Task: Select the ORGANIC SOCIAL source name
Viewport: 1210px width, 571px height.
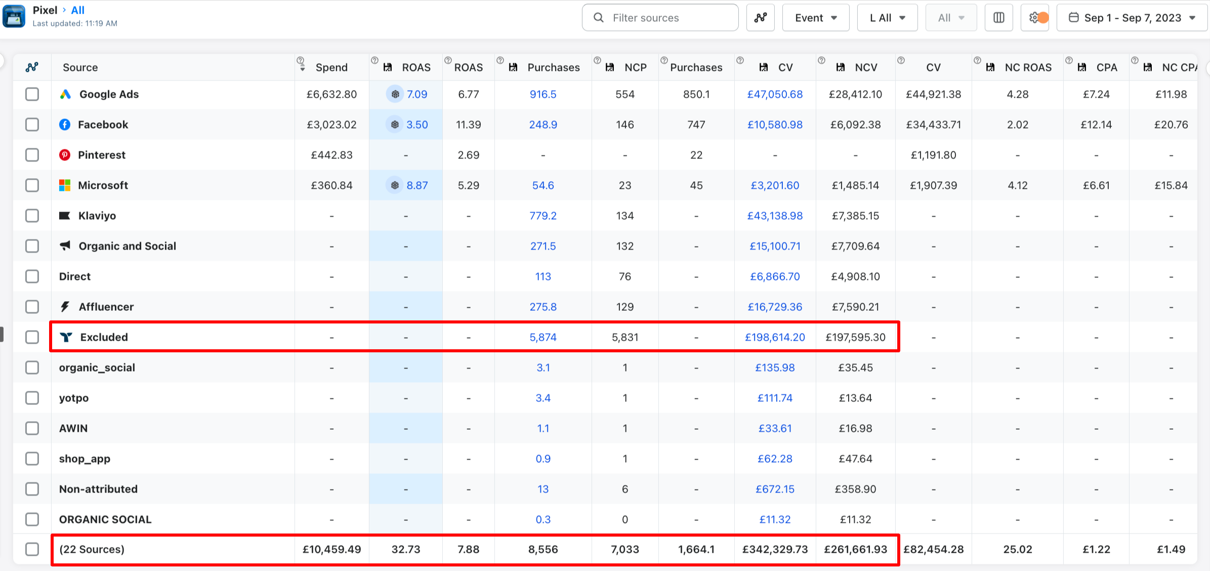Action: pos(105,519)
